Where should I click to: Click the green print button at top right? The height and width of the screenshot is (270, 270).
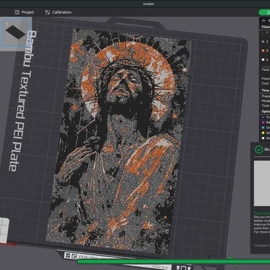[x=265, y=12]
